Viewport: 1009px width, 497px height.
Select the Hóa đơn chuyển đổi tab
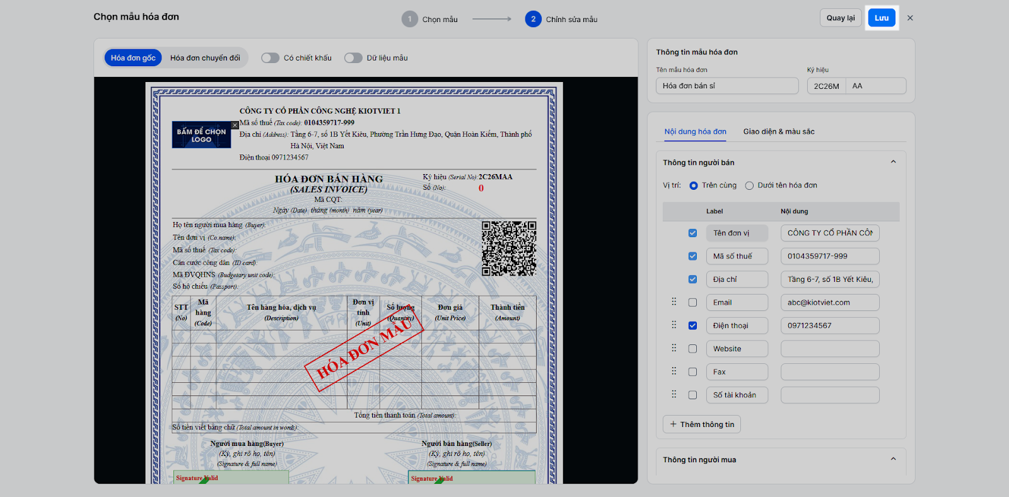pyautogui.click(x=205, y=58)
